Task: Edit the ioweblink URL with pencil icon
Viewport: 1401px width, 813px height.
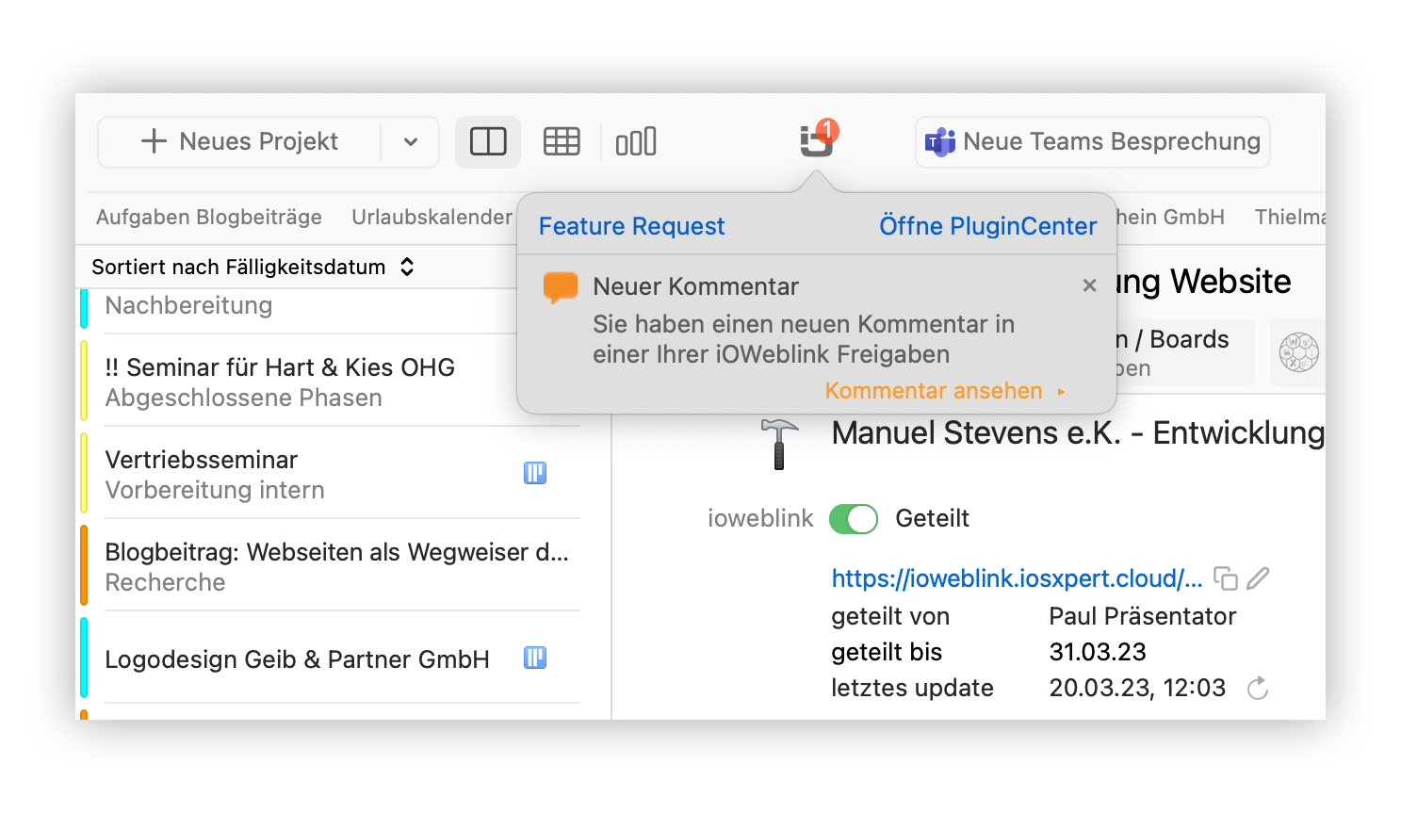Action: [x=1259, y=578]
